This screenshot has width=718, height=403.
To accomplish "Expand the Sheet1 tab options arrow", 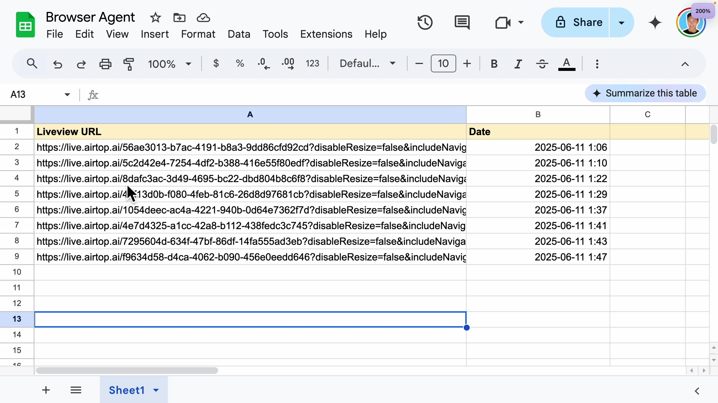I will click(156, 390).
